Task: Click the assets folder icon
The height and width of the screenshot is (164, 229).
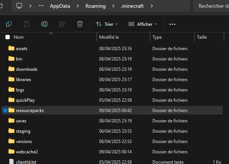Action: click(11, 48)
